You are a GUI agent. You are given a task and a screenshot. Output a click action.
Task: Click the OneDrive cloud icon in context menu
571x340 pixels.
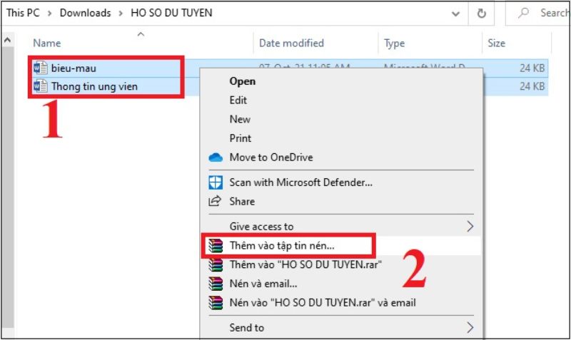(x=216, y=158)
